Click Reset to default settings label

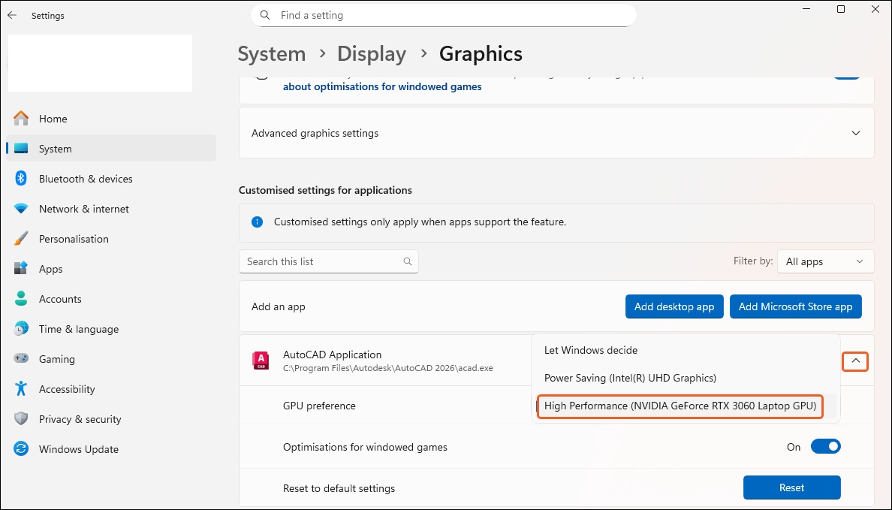coord(339,488)
